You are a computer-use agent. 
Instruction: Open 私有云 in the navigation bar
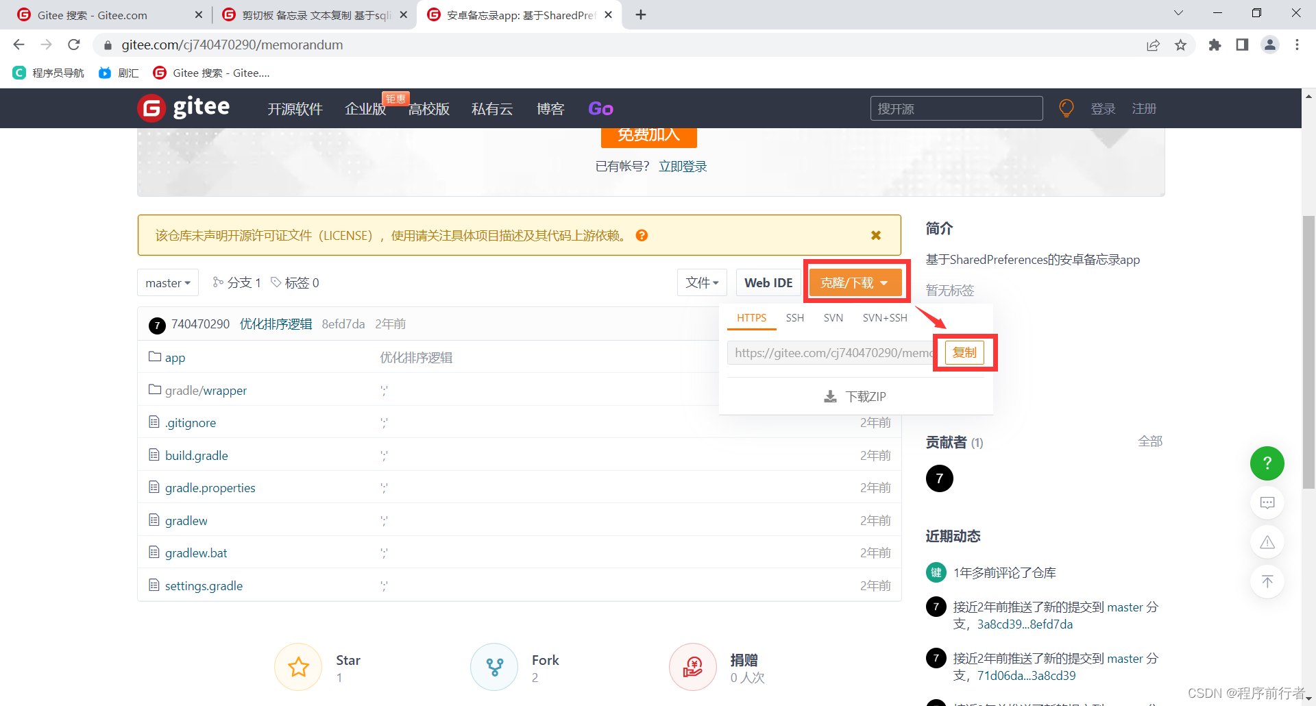tap(492, 109)
